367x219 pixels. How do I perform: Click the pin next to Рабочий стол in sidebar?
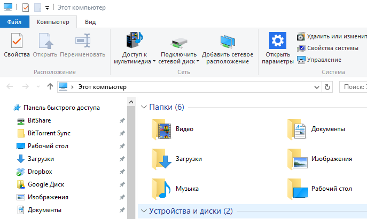coord(122,146)
